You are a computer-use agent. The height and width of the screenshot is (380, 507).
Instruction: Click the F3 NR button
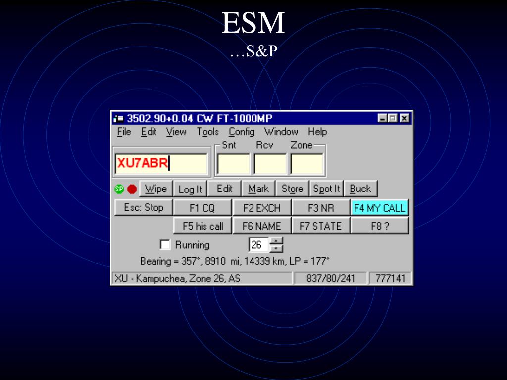321,207
